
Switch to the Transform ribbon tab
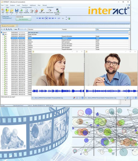25,5
